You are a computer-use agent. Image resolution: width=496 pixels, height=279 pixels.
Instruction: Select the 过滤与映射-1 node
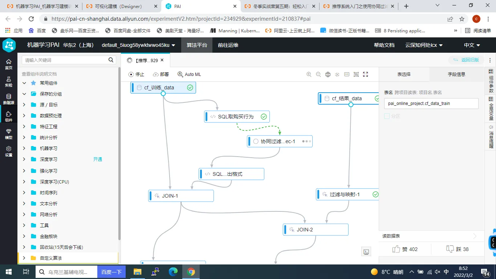[x=347, y=194]
